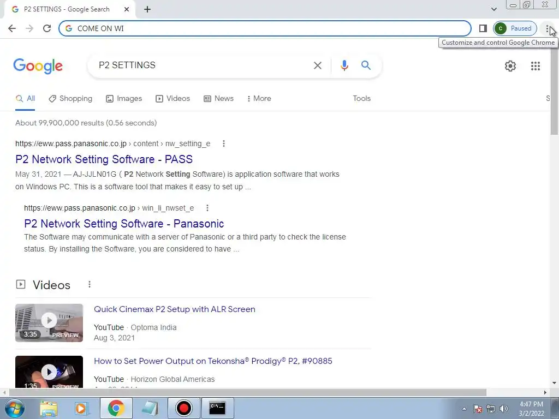Screen dimensions: 559x419
Task: Select the All results tab
Action: [25, 99]
